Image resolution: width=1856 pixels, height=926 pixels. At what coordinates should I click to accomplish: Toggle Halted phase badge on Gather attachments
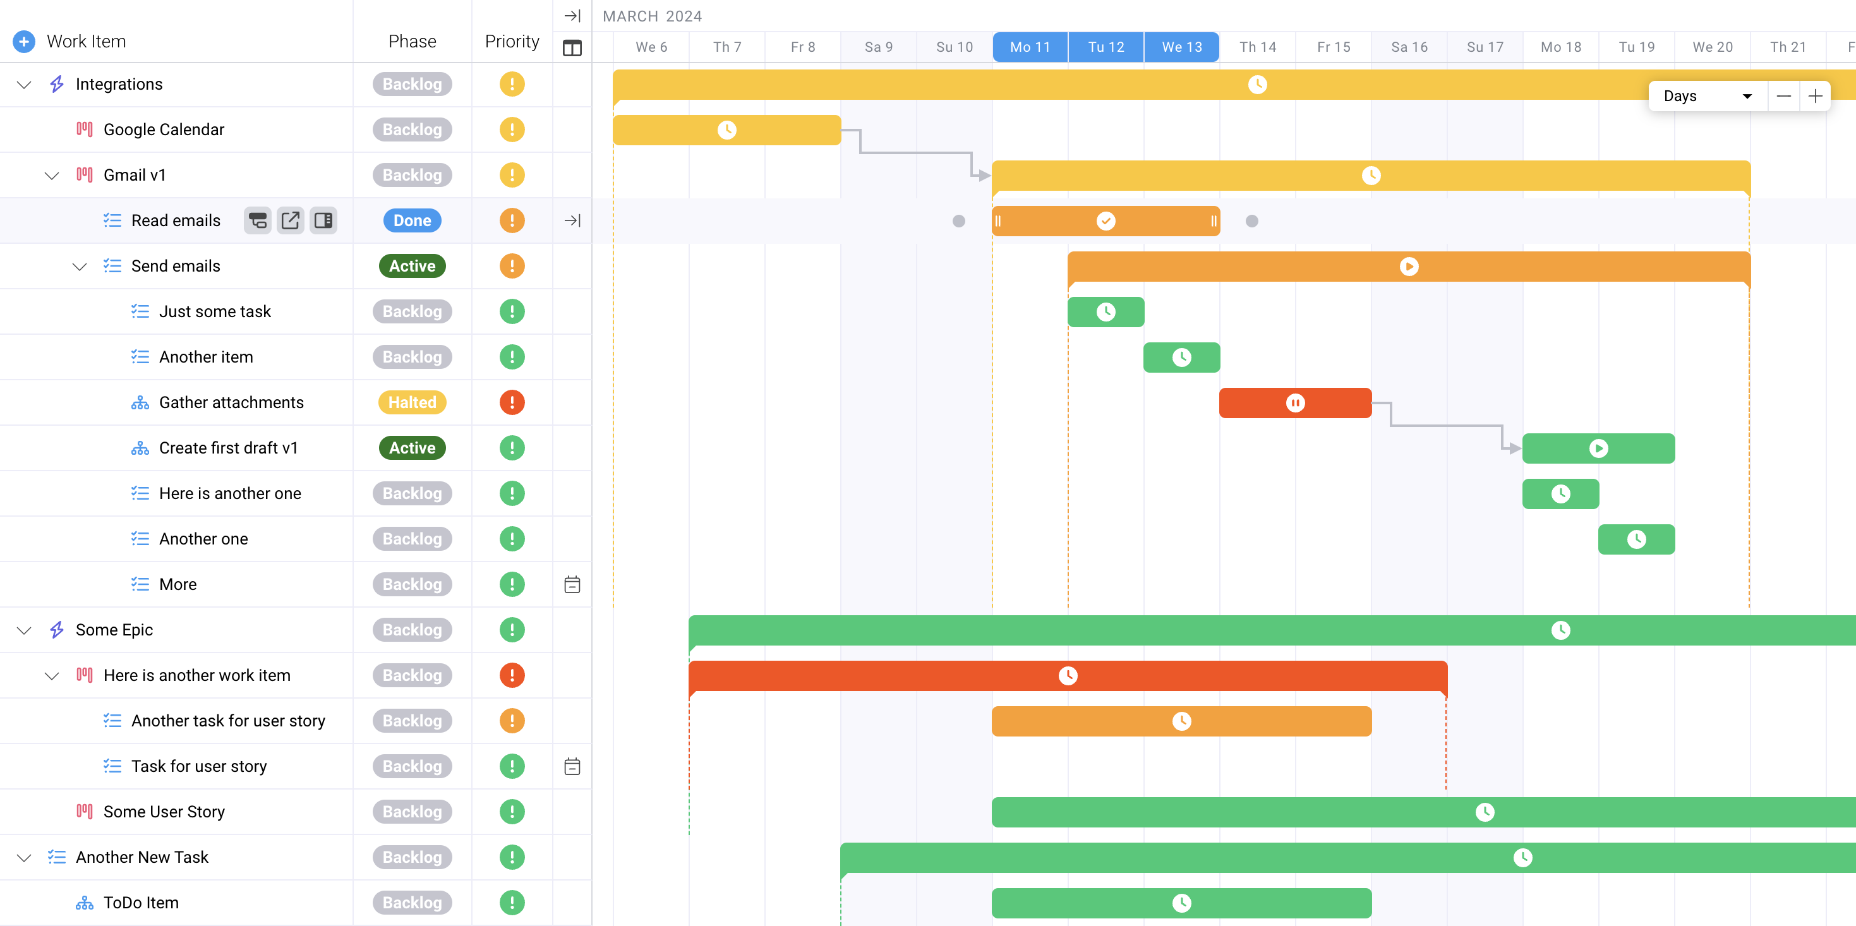412,402
